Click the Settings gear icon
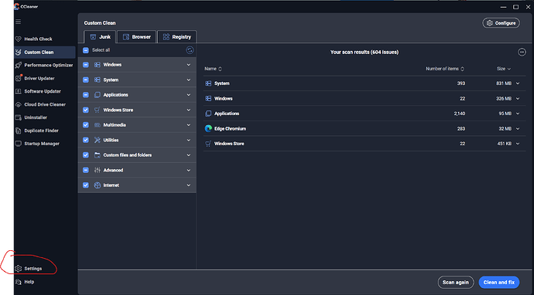Viewport: 534px width, 295px height. [19, 269]
